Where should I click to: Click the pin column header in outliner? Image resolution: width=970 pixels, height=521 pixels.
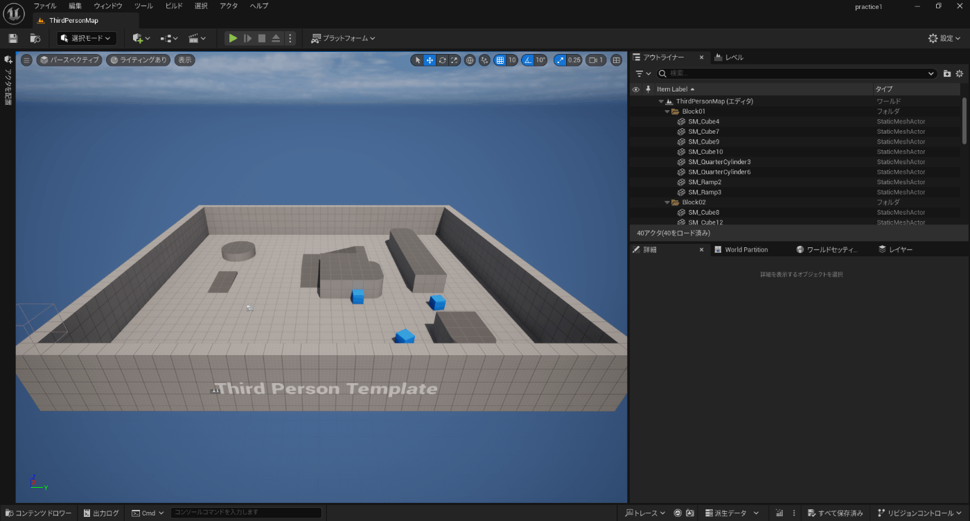649,89
